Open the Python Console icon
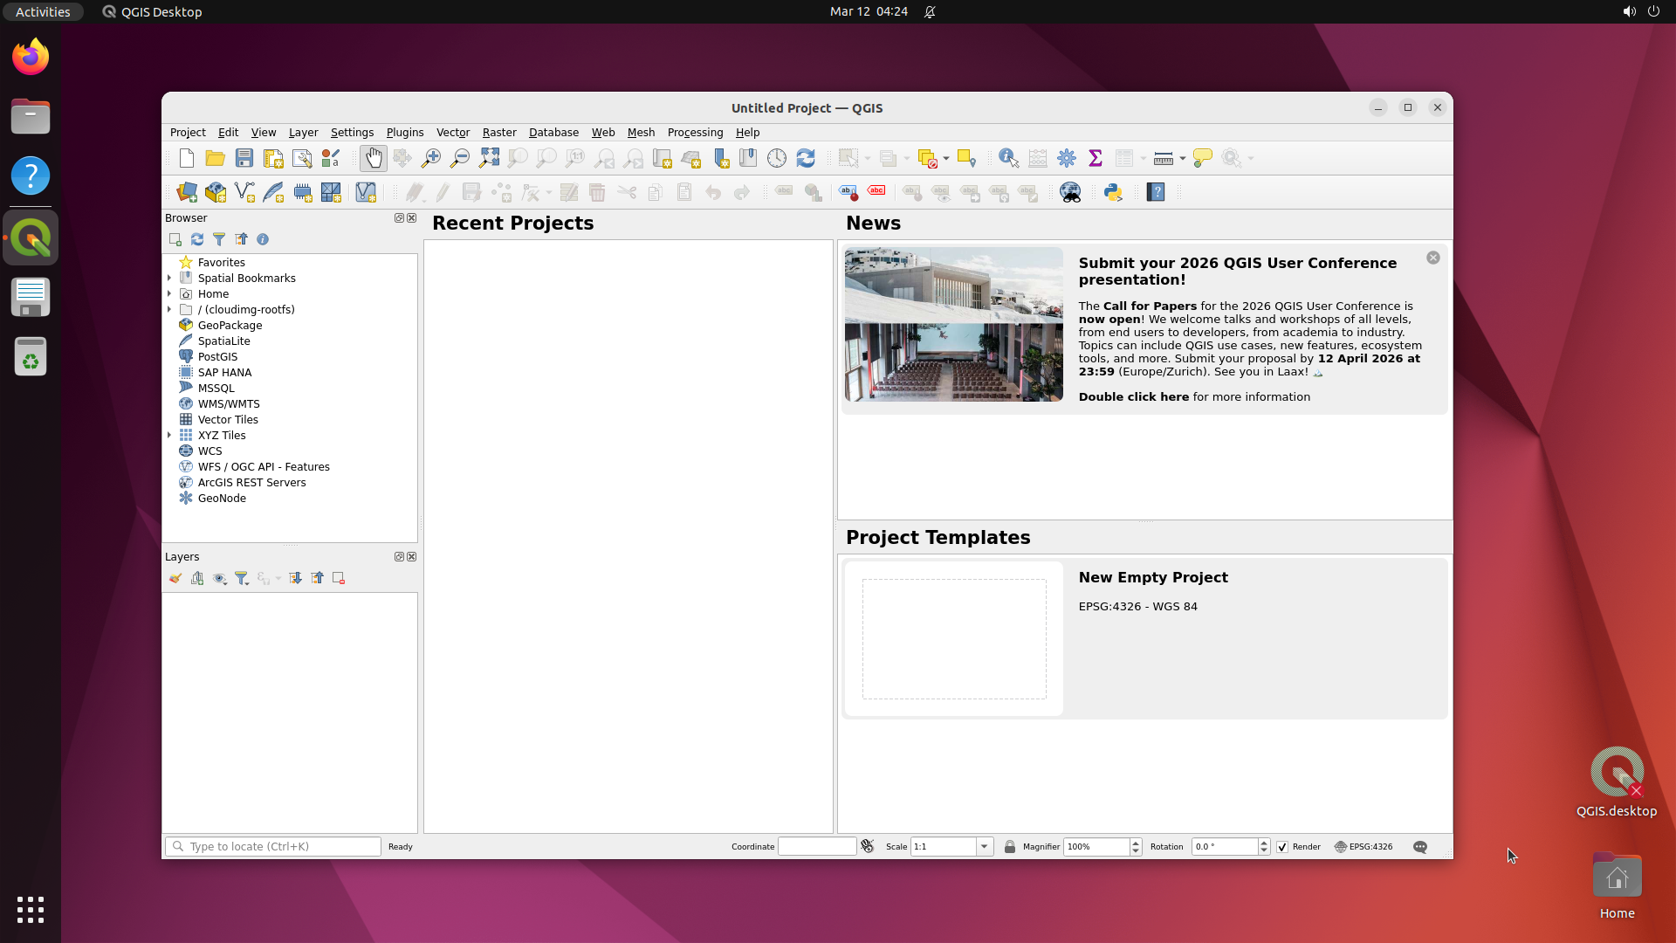Screen dimensions: 1676x943 click(1112, 192)
